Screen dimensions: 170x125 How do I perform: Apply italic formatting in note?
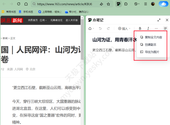[x=148, y=29]
